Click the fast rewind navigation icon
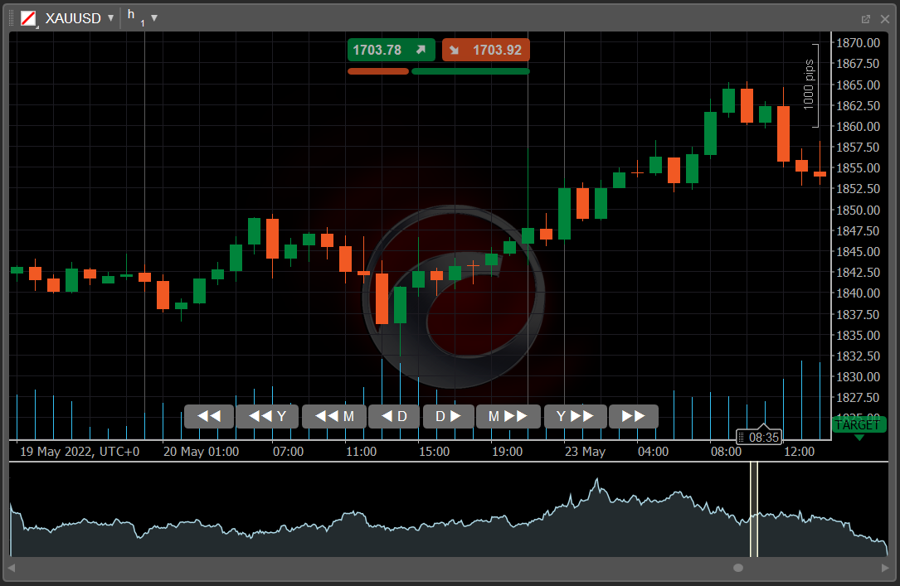Image resolution: width=900 pixels, height=586 pixels. coord(208,416)
